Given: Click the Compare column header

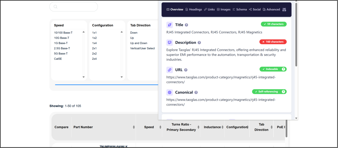Looking at the screenshot, I should pos(62,127).
